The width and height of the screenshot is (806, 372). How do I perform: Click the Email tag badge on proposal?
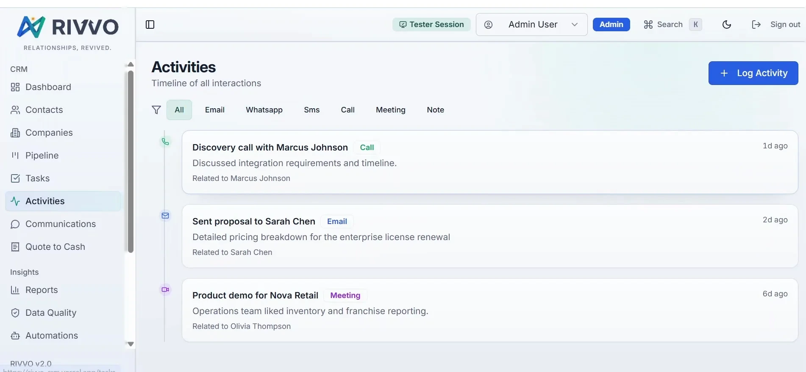click(x=337, y=222)
